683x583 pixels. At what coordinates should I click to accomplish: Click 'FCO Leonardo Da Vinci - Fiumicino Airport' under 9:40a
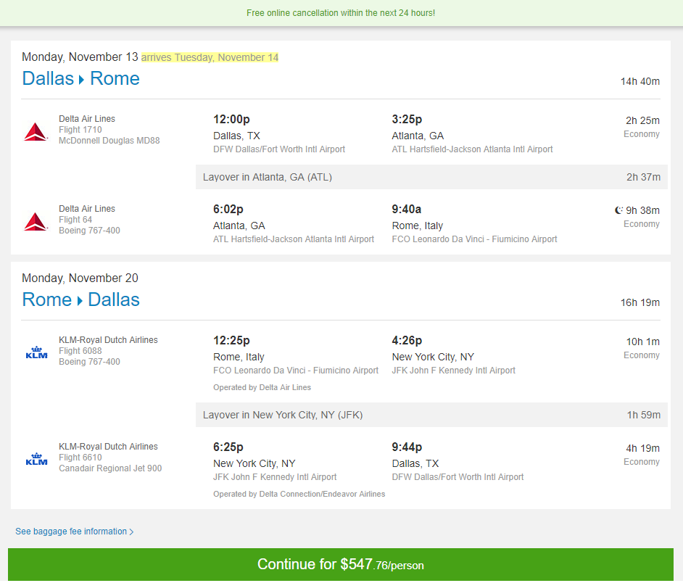[474, 239]
